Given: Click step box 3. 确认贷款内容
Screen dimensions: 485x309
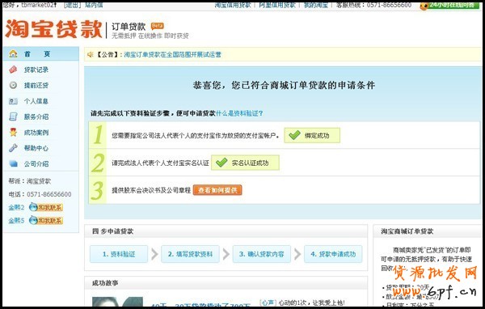Looking at the screenshot, I should point(262,254).
